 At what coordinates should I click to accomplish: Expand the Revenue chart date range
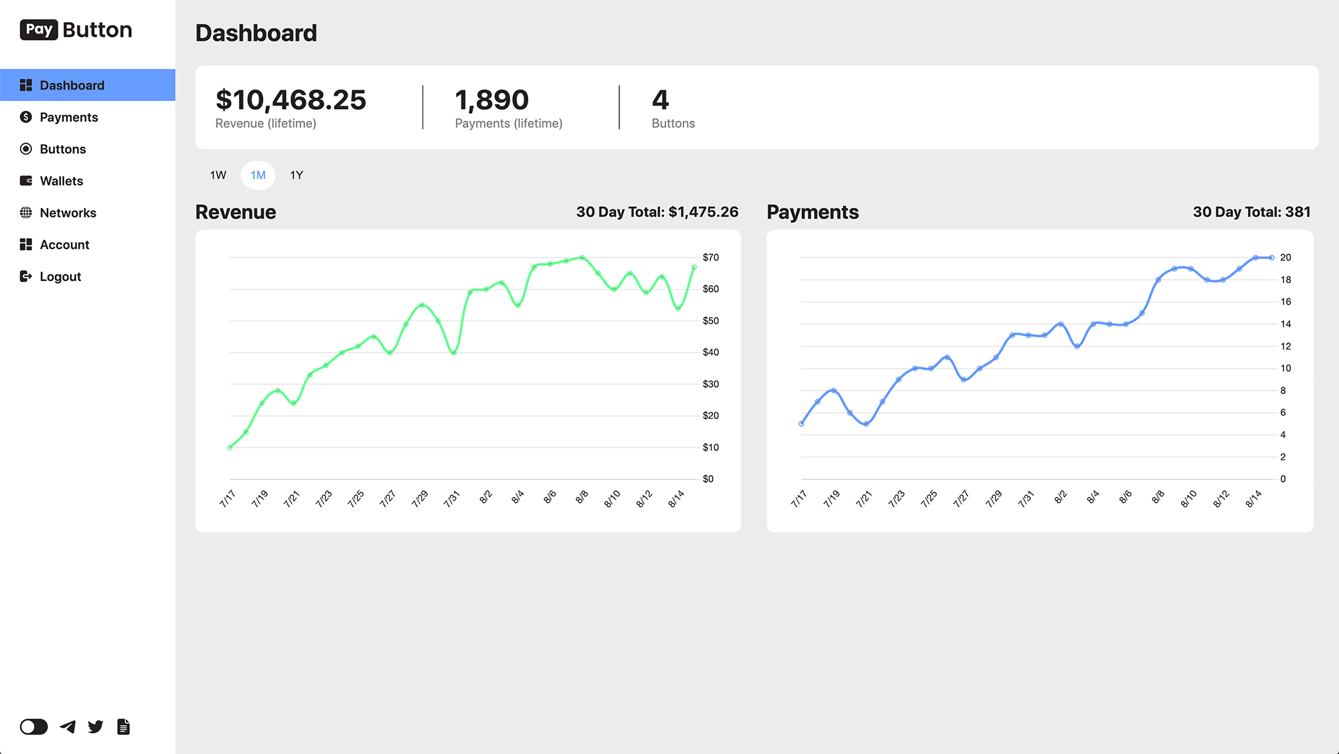296,175
